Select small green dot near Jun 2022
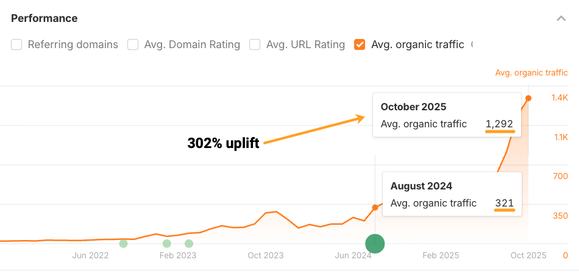Screen dimensions: 579x279 point(123,244)
